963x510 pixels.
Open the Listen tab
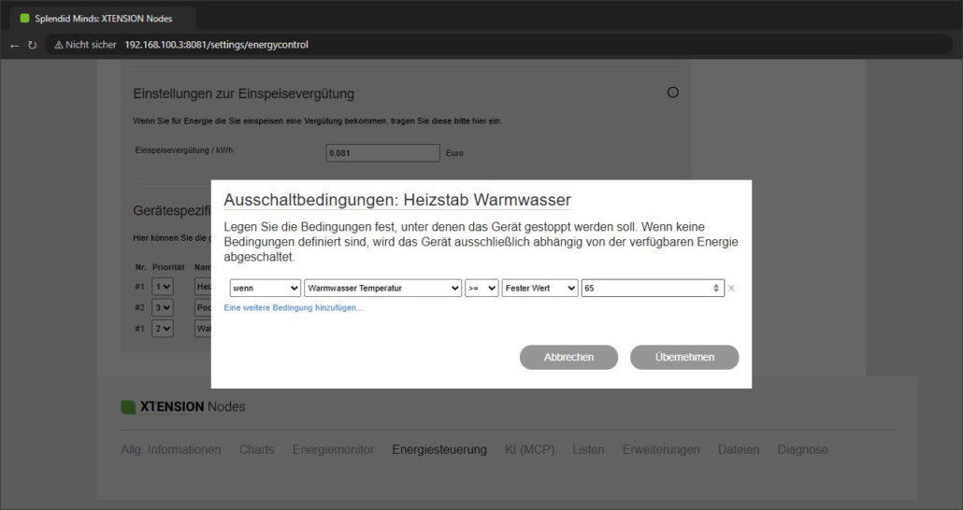[x=588, y=450]
